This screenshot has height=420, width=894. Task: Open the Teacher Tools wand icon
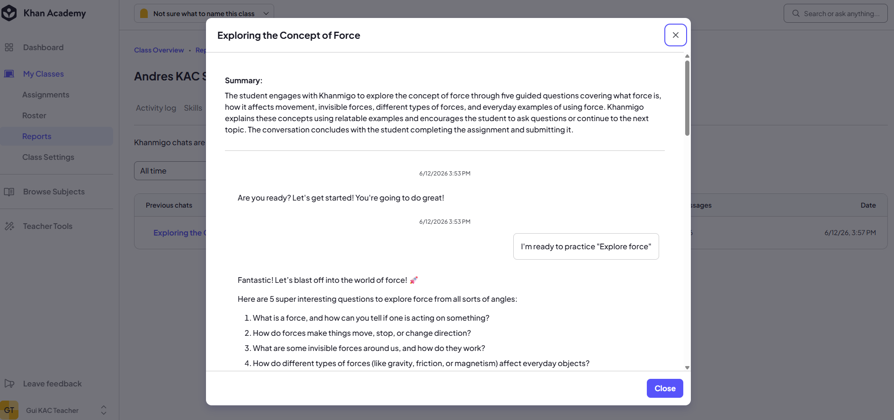(9, 226)
